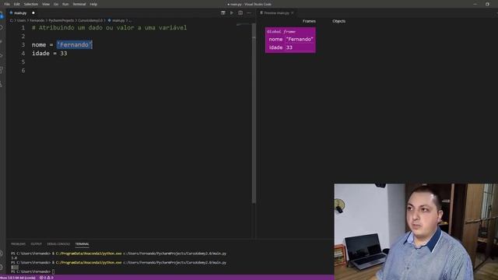The height and width of the screenshot is (280, 498).
Task: Split the editor with the split icon
Action: tap(240, 13)
